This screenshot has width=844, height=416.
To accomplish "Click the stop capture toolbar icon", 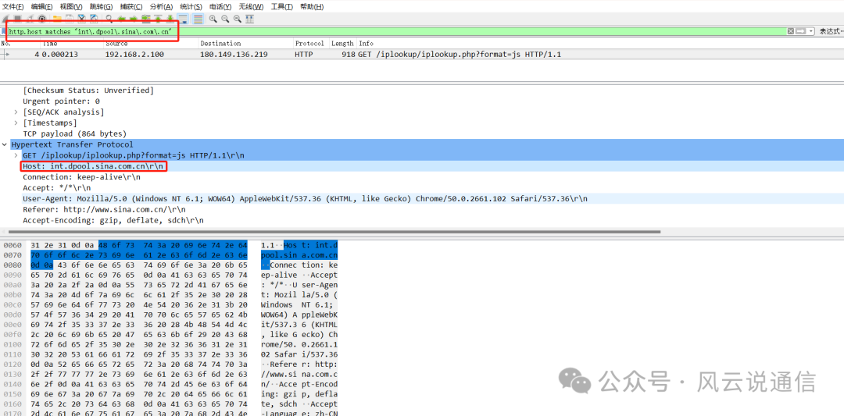I will (19, 18).
